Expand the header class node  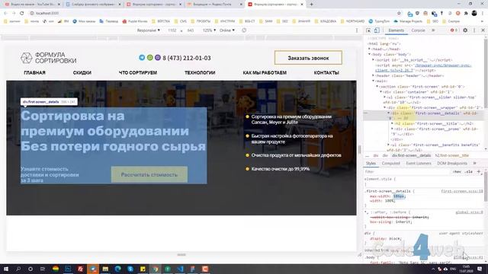coord(373,76)
